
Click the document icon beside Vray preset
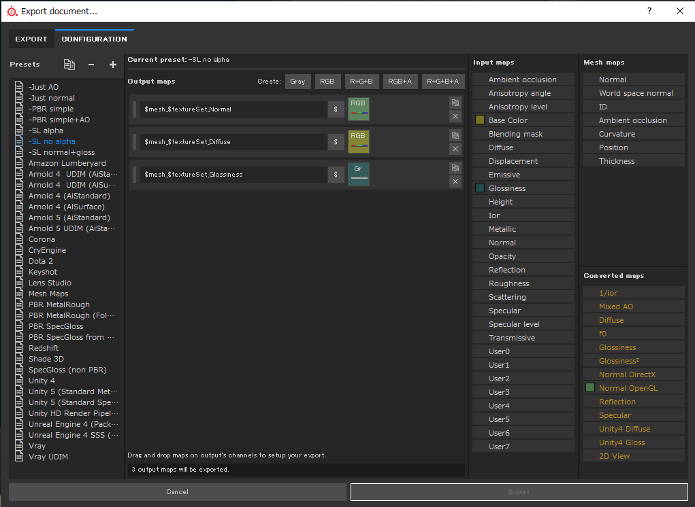[x=19, y=446]
